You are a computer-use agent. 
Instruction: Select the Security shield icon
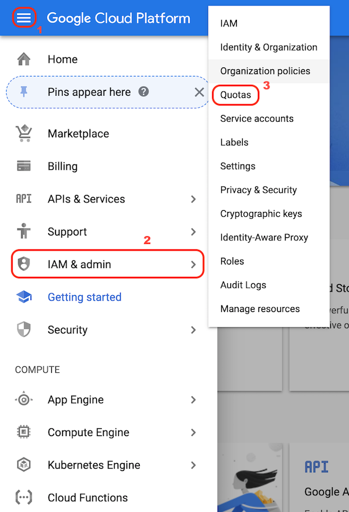click(24, 329)
